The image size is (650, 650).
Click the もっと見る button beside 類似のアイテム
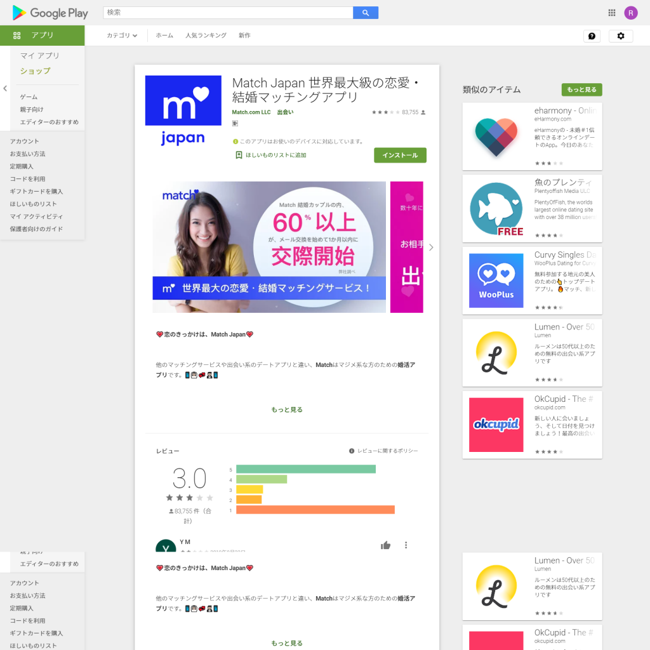click(x=581, y=90)
